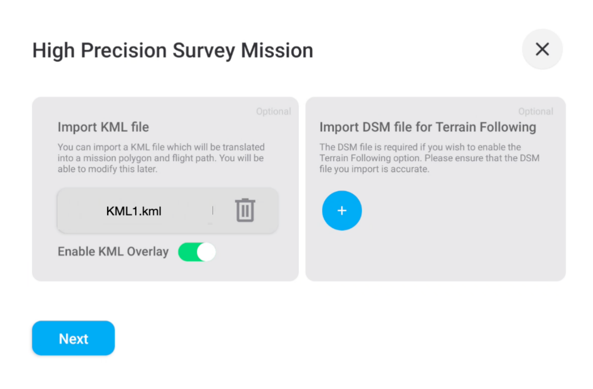Viewport: 593px width, 389px height.
Task: Click the white knob of overlay switch
Action: 206,252
